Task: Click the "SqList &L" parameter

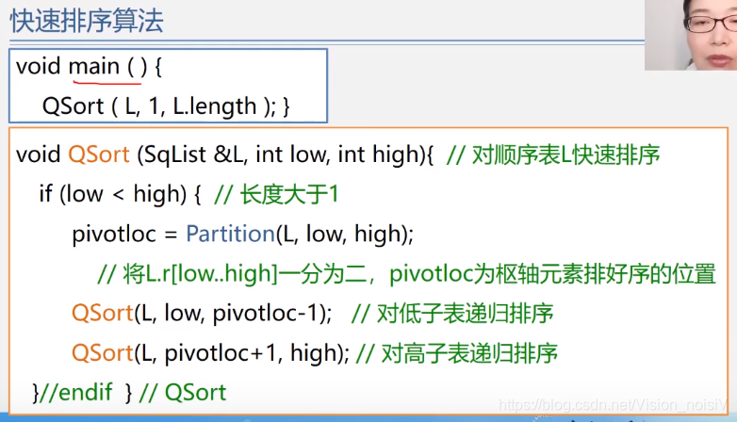Action: click(x=192, y=154)
